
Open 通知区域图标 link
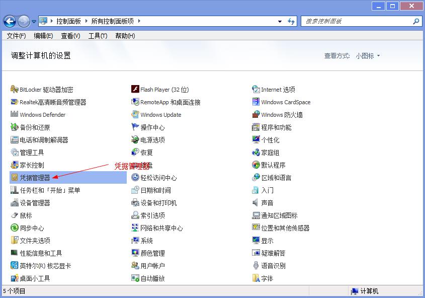[x=279, y=215]
